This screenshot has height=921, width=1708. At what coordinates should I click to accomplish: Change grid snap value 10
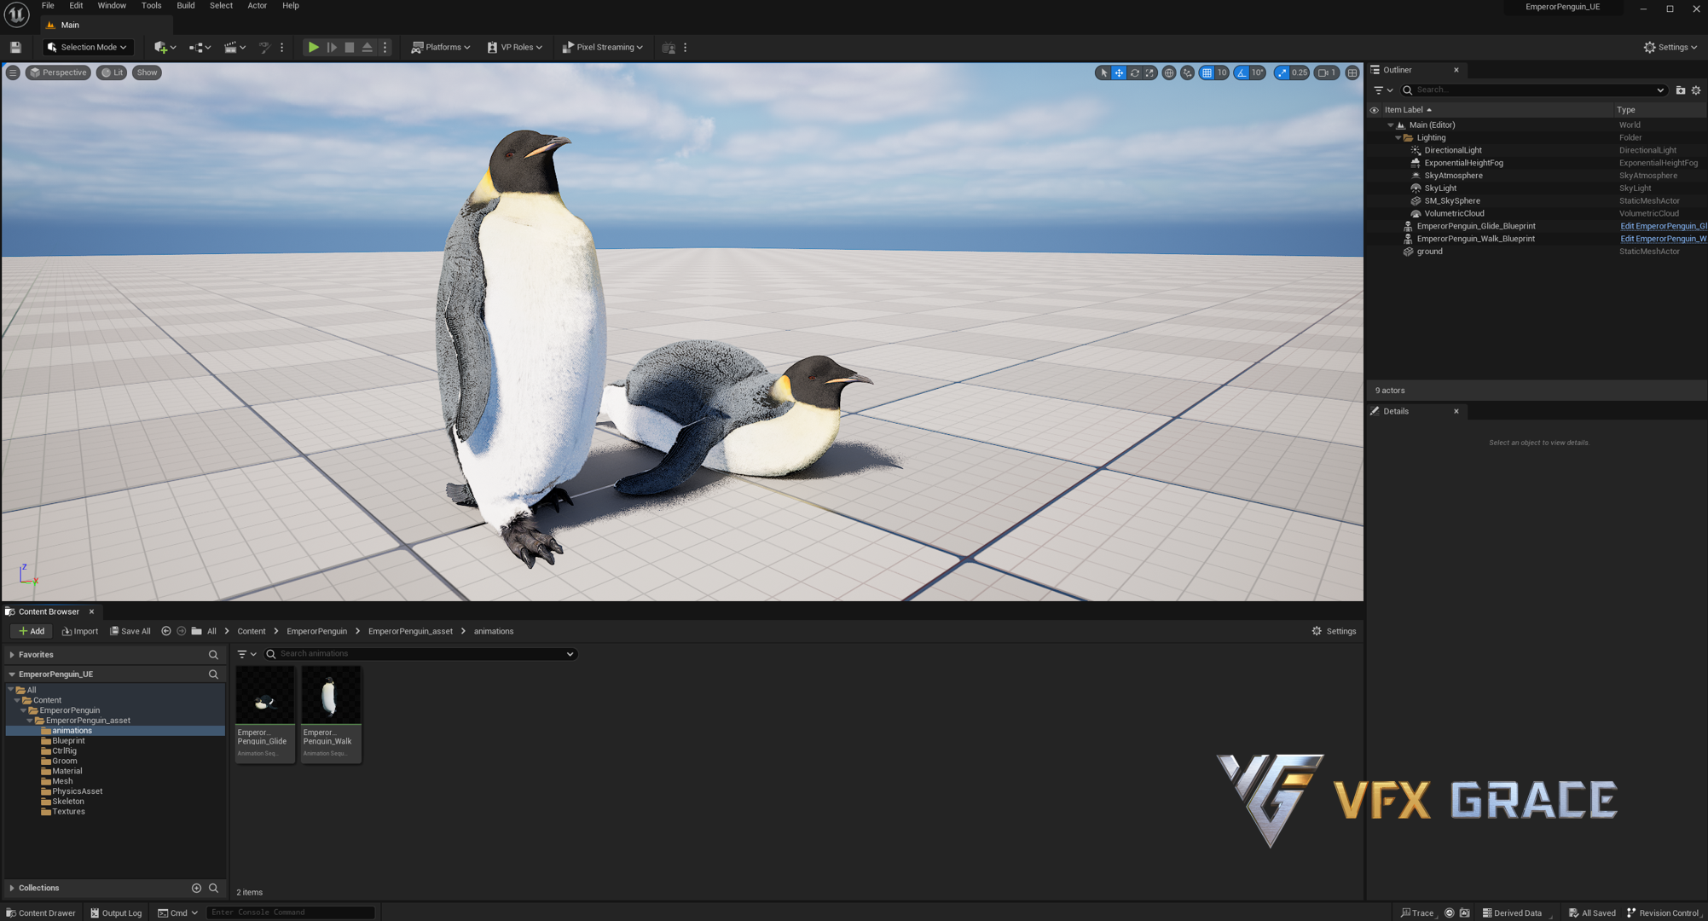click(1222, 73)
